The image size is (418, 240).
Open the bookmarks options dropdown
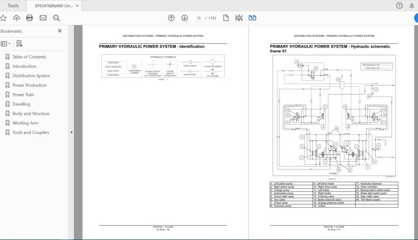pos(5,44)
